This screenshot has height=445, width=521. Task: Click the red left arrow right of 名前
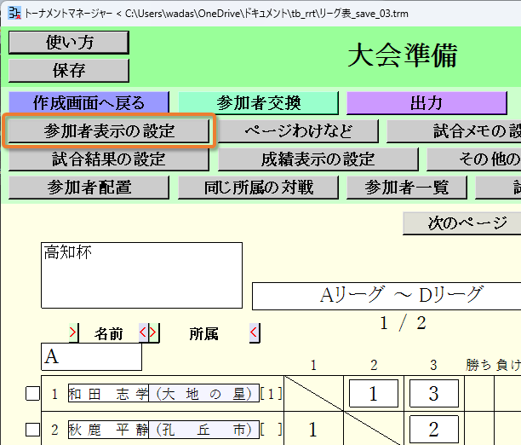point(143,332)
